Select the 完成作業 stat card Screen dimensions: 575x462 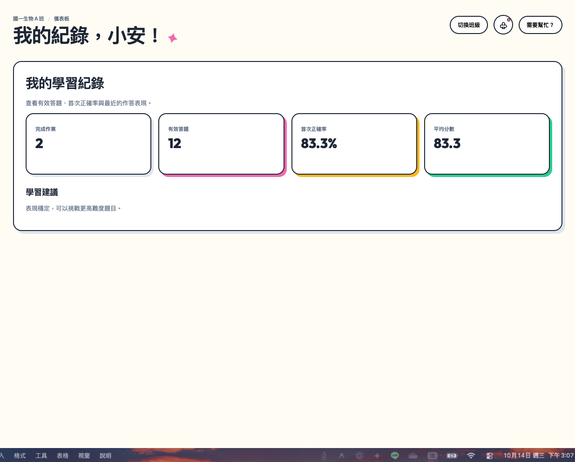[88, 144]
